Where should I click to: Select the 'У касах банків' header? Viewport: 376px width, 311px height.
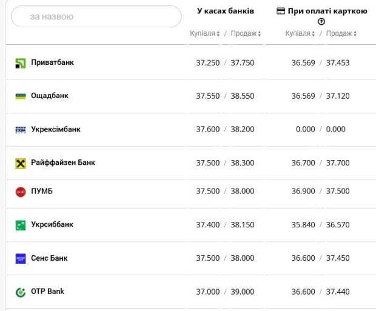point(226,11)
